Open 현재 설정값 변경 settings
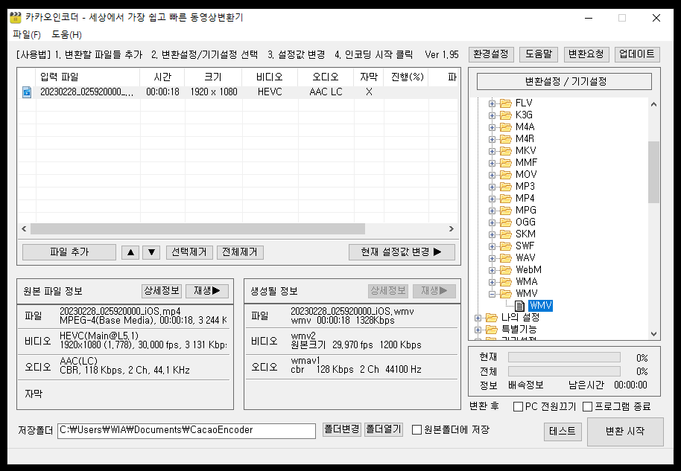The width and height of the screenshot is (681, 471). point(402,252)
